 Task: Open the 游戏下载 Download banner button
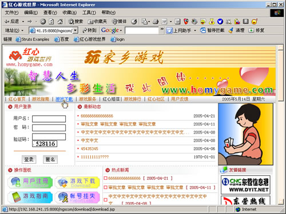pos(77,183)
